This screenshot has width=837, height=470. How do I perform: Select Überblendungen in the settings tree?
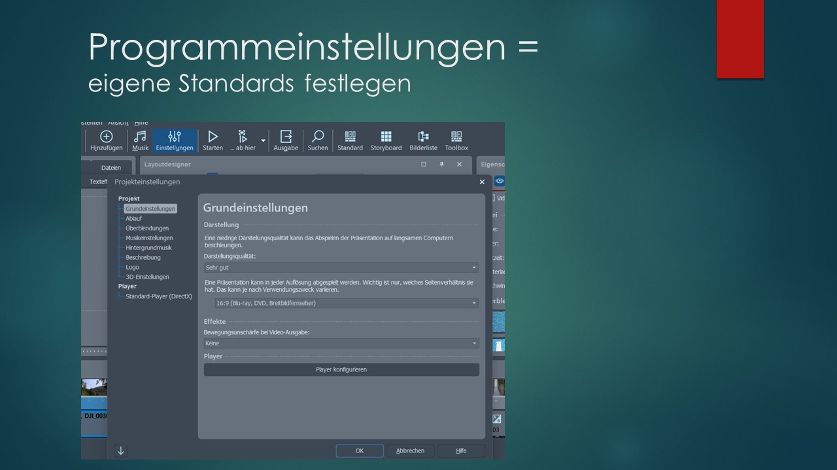tap(147, 228)
